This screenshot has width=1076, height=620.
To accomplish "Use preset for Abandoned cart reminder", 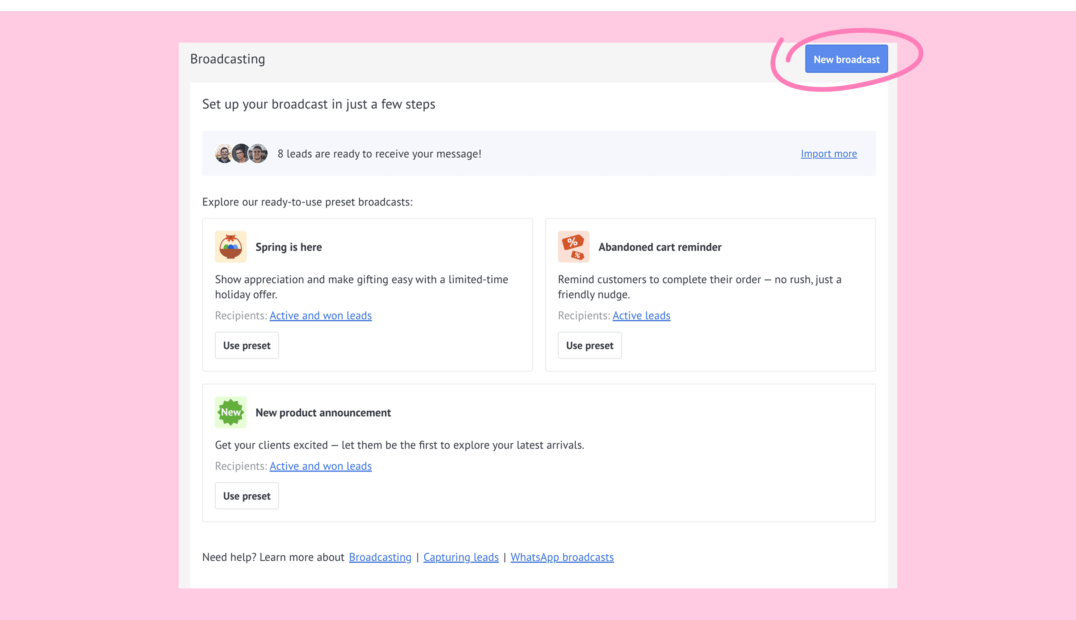I will click(589, 345).
